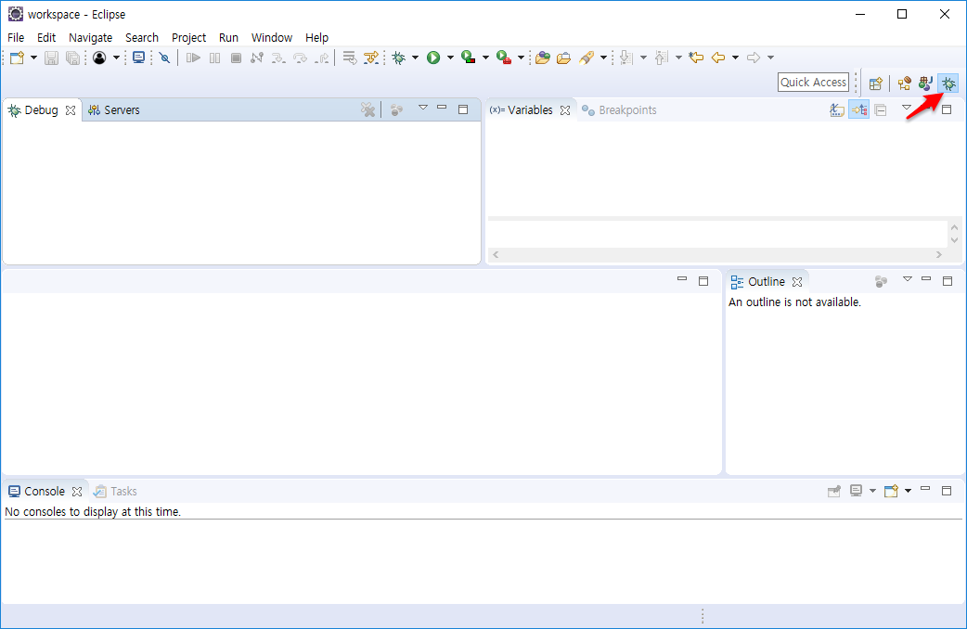Viewport: 967px width, 629px height.
Task: Open the Search menu
Action: (x=142, y=38)
